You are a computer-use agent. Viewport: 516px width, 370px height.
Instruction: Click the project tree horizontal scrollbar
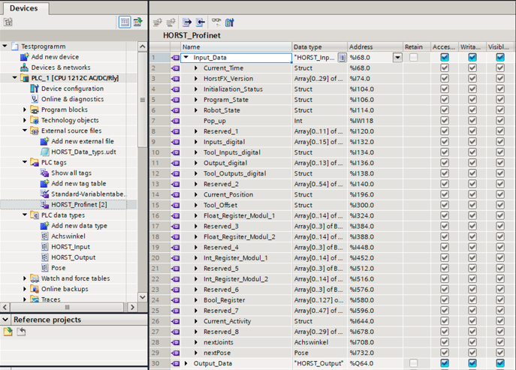(x=67, y=306)
